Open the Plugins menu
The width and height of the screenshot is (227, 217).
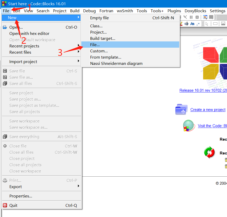click(174, 11)
